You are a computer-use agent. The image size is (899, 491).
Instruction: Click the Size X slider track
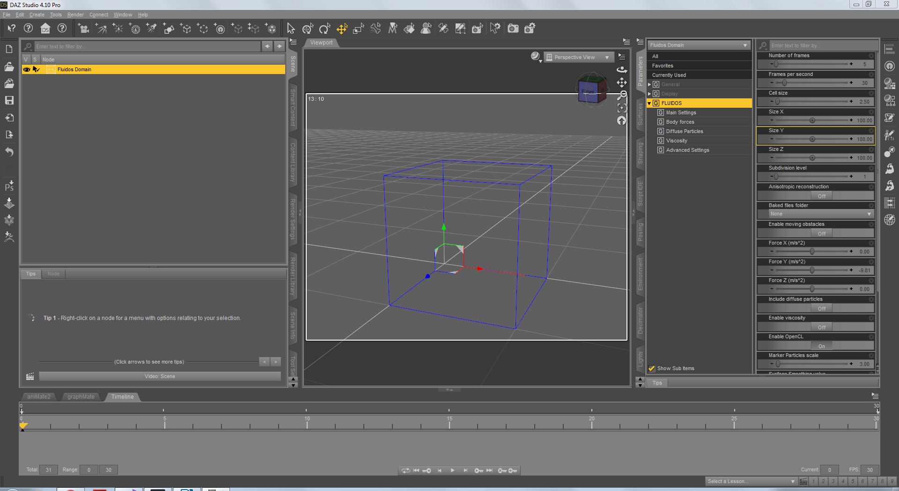811,120
